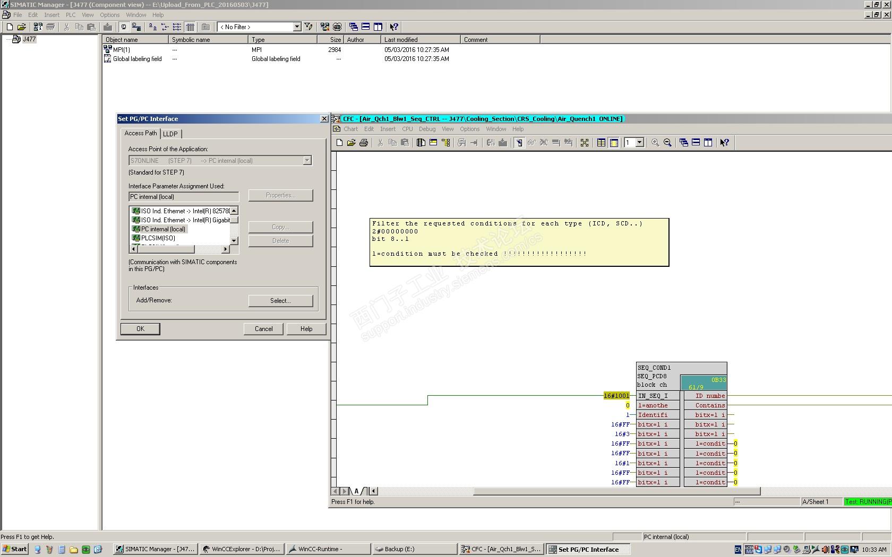This screenshot has height=557, width=892.
Task: Switch to Small Icons view in SIMATIC Manager
Action: [x=165, y=27]
